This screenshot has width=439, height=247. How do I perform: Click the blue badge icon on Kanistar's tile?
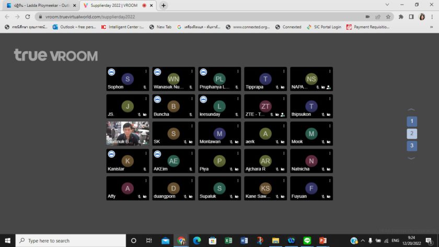(x=111, y=154)
